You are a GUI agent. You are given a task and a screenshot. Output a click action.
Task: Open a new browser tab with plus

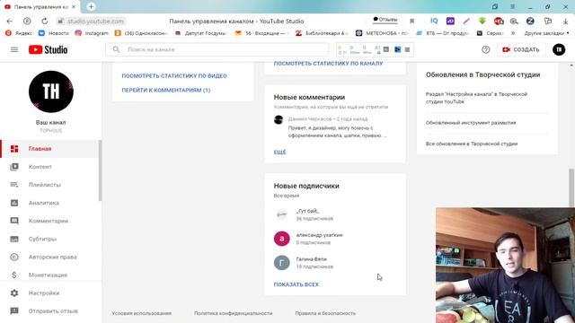[91, 6]
